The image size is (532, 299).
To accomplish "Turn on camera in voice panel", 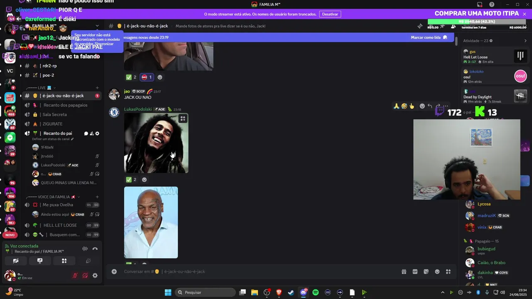I will (16, 261).
